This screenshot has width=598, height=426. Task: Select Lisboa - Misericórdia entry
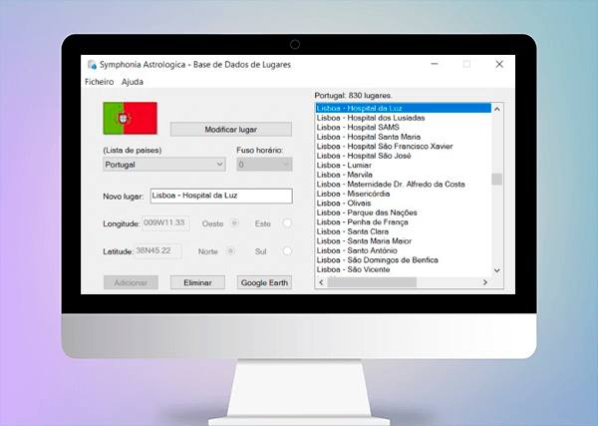[x=404, y=194]
